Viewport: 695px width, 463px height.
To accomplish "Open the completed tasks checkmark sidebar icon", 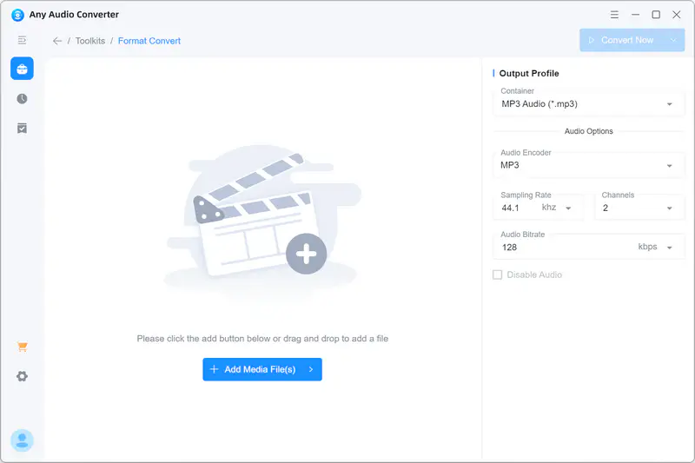I will (x=22, y=128).
